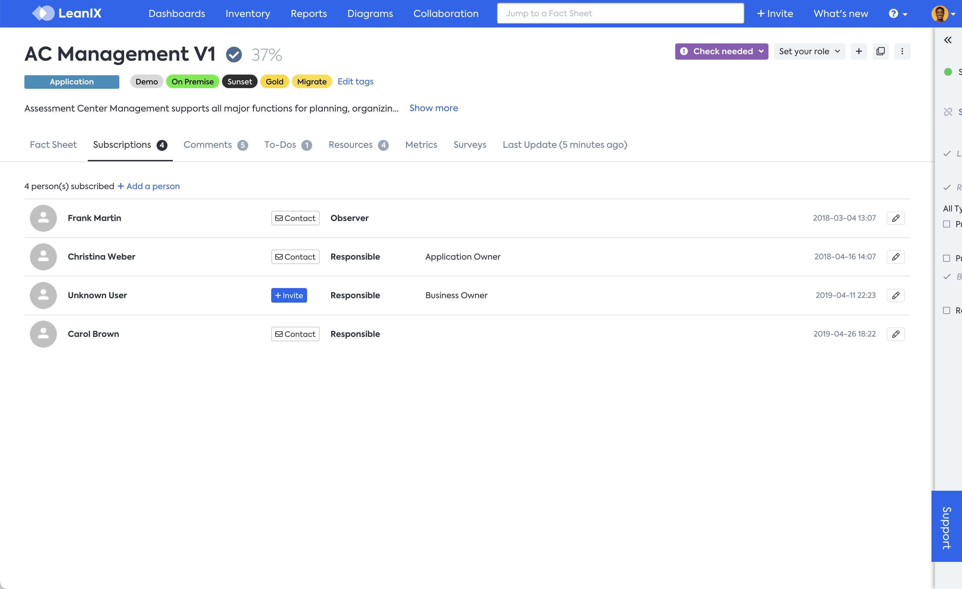Open the Check needed dropdown
Image resolution: width=962 pixels, height=589 pixels.
pyautogui.click(x=721, y=52)
